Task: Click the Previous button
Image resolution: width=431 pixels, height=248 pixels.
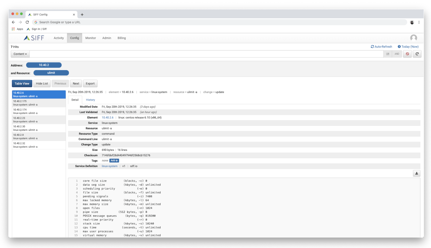Action: [x=60, y=84]
